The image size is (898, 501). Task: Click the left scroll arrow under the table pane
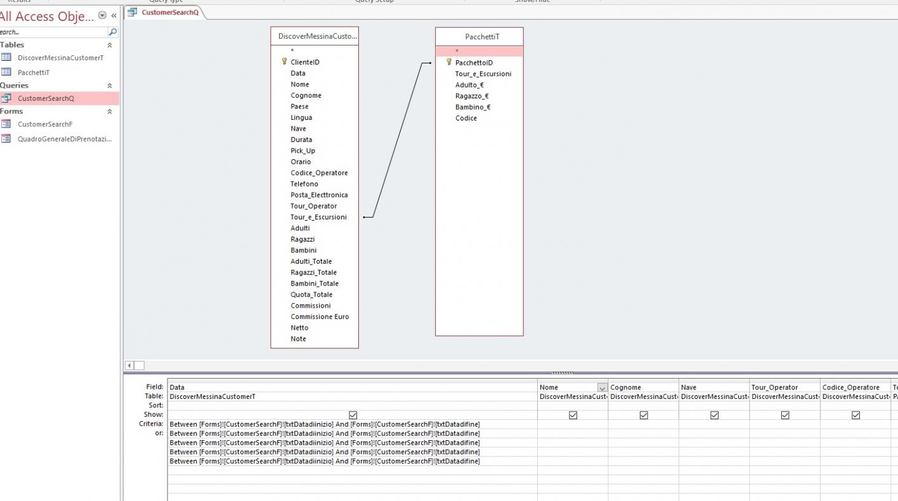pos(129,365)
